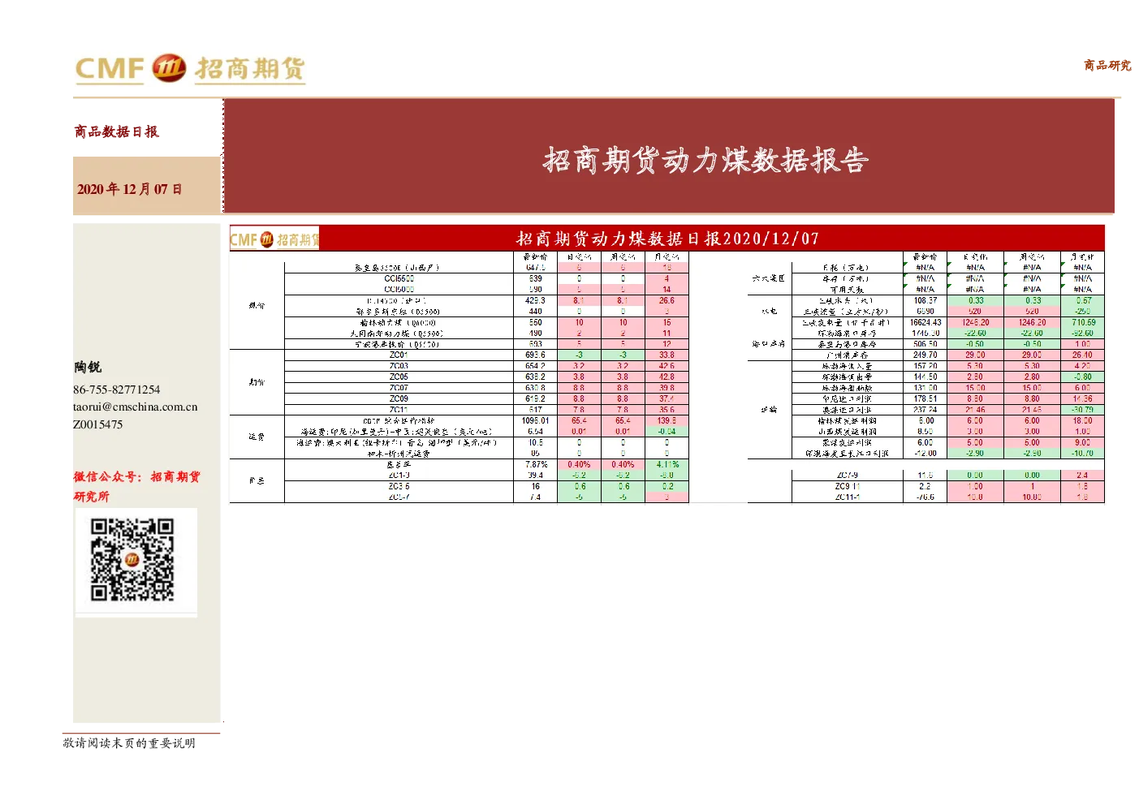This screenshot has height=805, width=1139.
Task: Click the main title 招商期货动力煤数据报告
Action: [x=705, y=160]
